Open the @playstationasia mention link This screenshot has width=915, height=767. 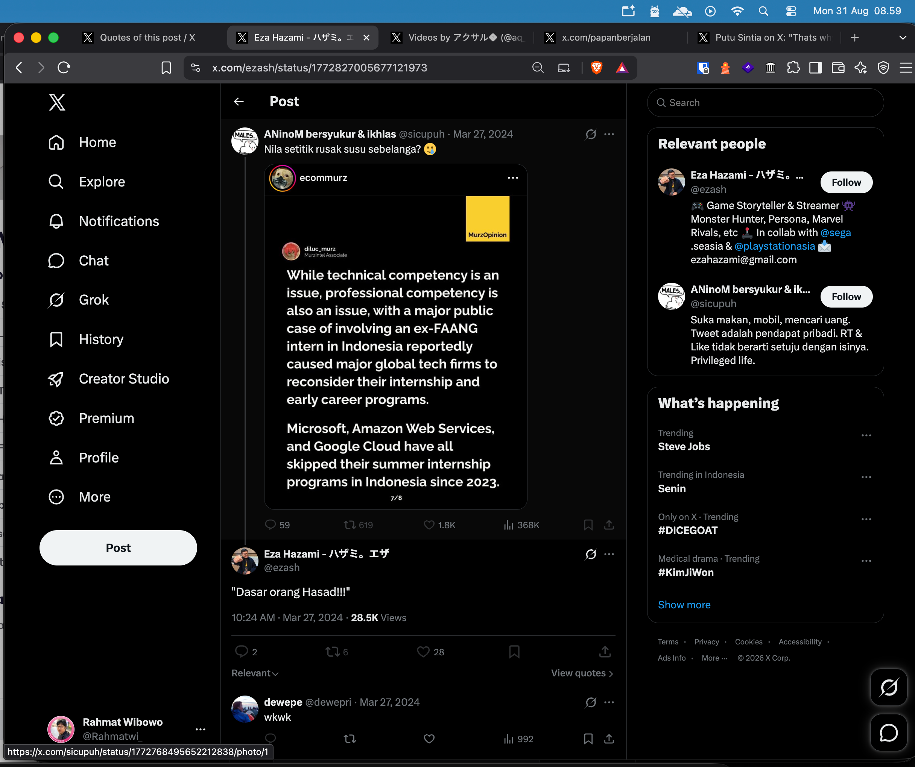(x=774, y=246)
